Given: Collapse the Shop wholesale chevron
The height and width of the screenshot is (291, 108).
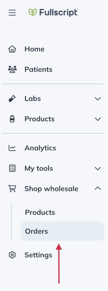Looking at the screenshot, I should (98, 188).
